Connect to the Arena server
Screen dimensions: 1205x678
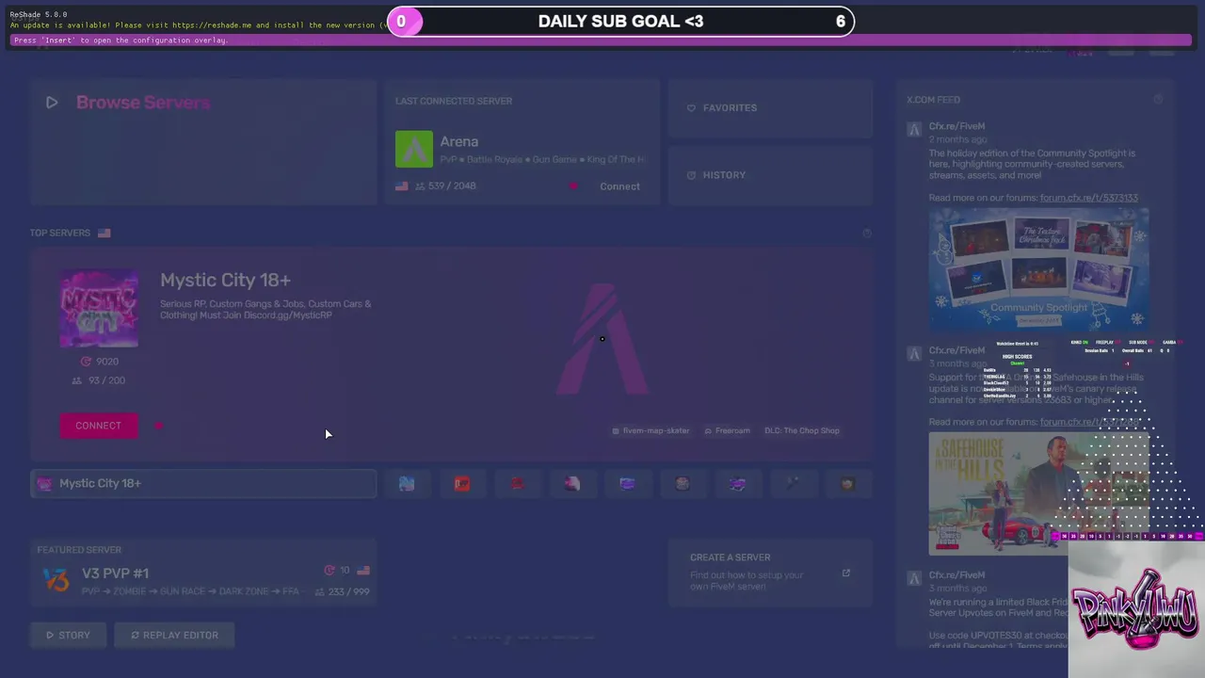(619, 186)
